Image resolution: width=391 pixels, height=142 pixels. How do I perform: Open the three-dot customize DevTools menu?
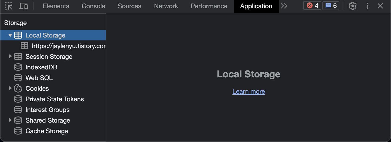tap(368, 6)
